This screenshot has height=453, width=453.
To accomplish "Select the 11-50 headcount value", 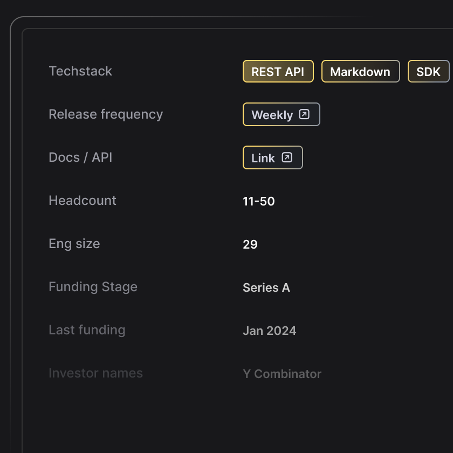I will coord(259,201).
